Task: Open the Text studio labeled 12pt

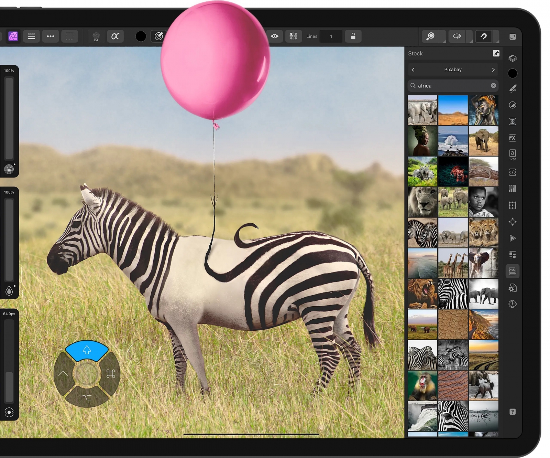Action: coord(513,155)
